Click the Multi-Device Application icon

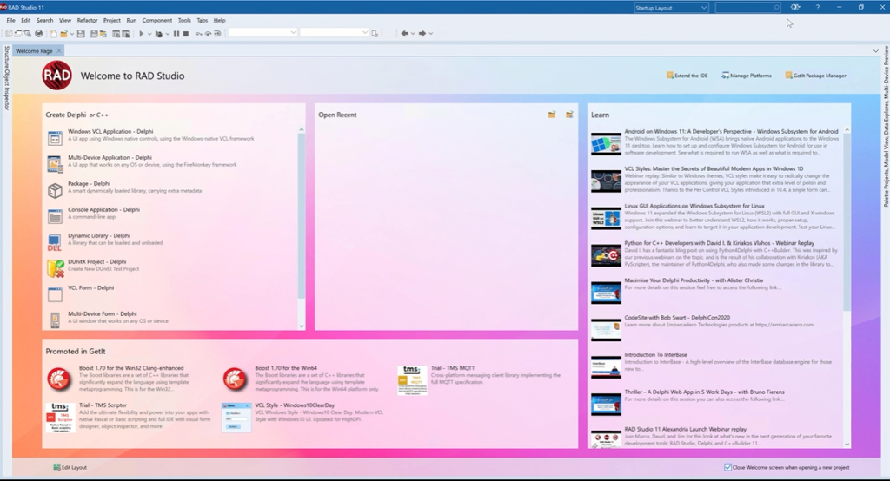pyautogui.click(x=55, y=164)
